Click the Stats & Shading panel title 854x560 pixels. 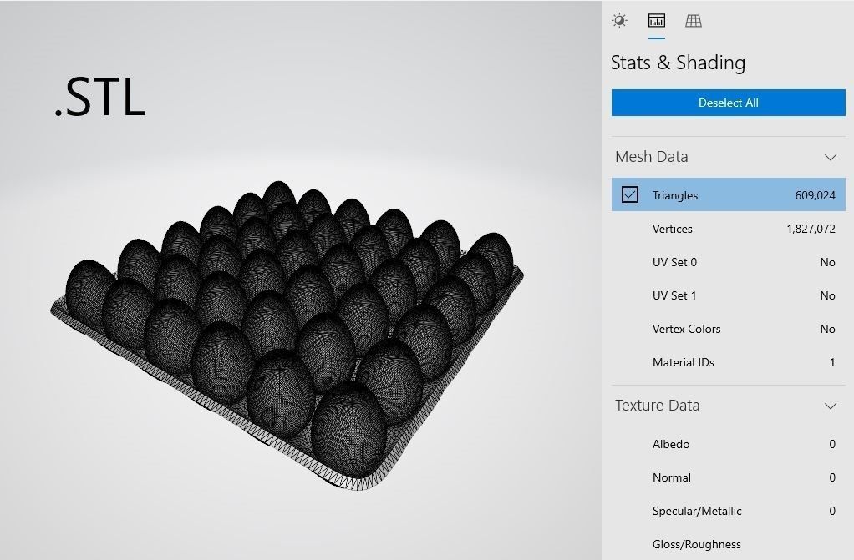coord(678,63)
